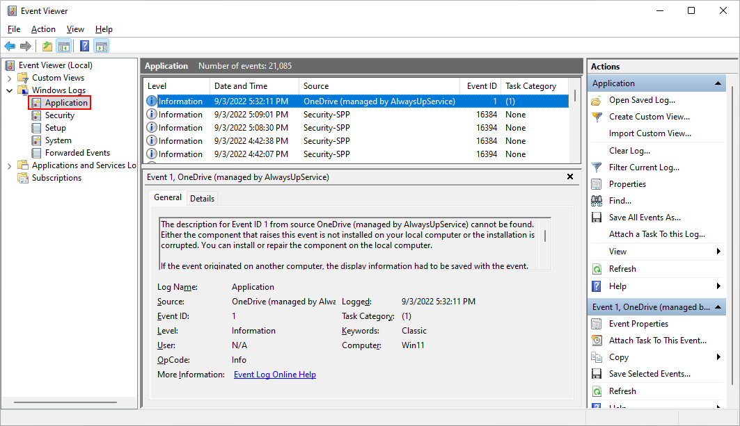This screenshot has height=426, width=740.
Task: Click the Event Viewer (Local) root icon
Action: pyautogui.click(x=10, y=65)
